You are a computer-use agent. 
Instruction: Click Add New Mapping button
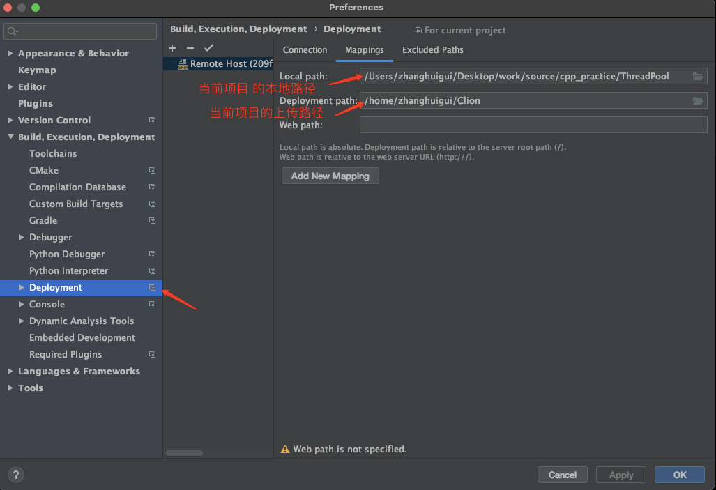(330, 176)
